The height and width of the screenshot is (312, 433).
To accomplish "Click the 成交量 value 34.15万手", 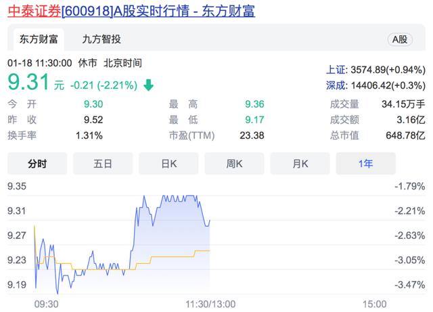I will point(403,104).
